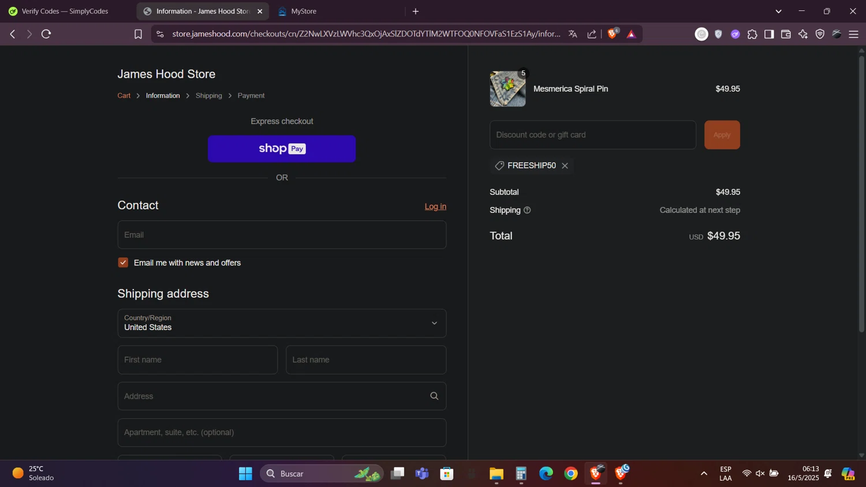Focus the First name field

pos(197,359)
